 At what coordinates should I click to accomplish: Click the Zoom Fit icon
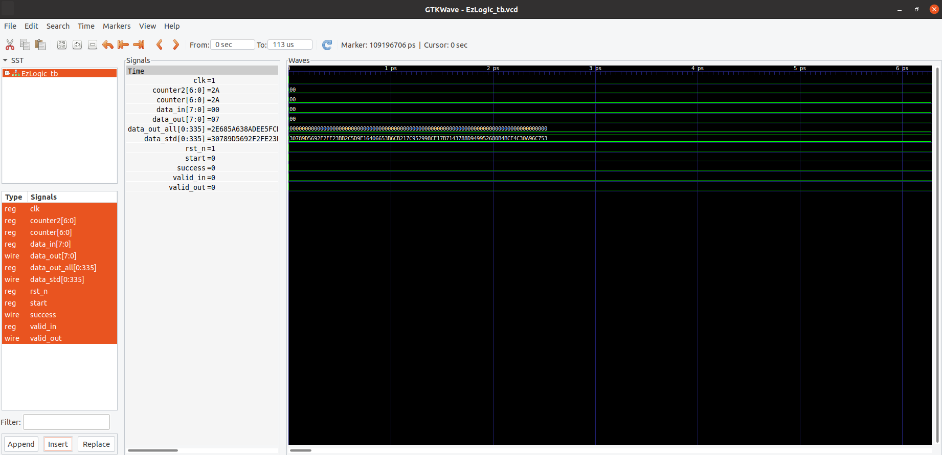tap(62, 45)
